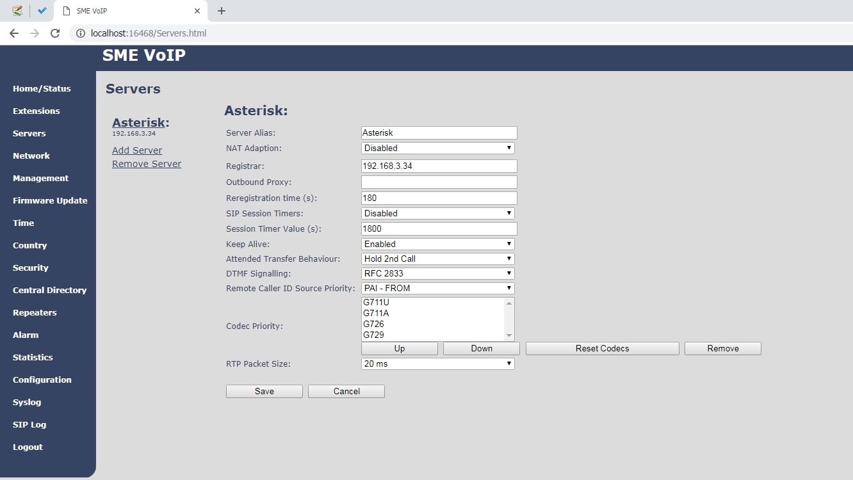Screen dimensions: 853x480
Task: Close the SME VoIP tab
Action: (x=197, y=11)
